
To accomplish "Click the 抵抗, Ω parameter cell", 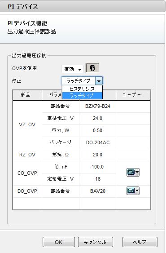I will point(61,155).
